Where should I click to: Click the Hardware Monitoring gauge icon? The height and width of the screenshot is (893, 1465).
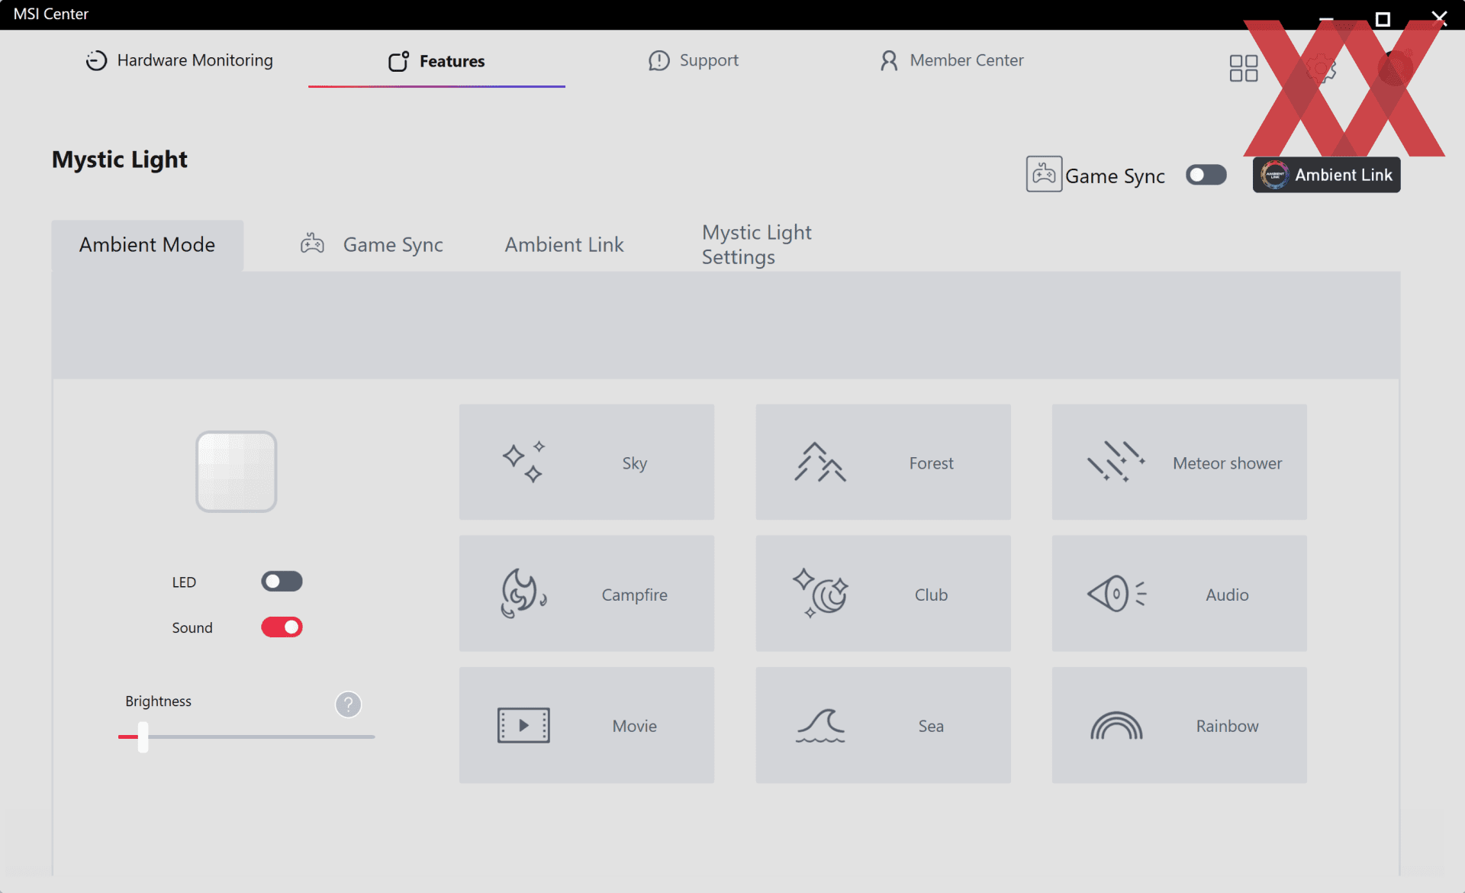[96, 60]
